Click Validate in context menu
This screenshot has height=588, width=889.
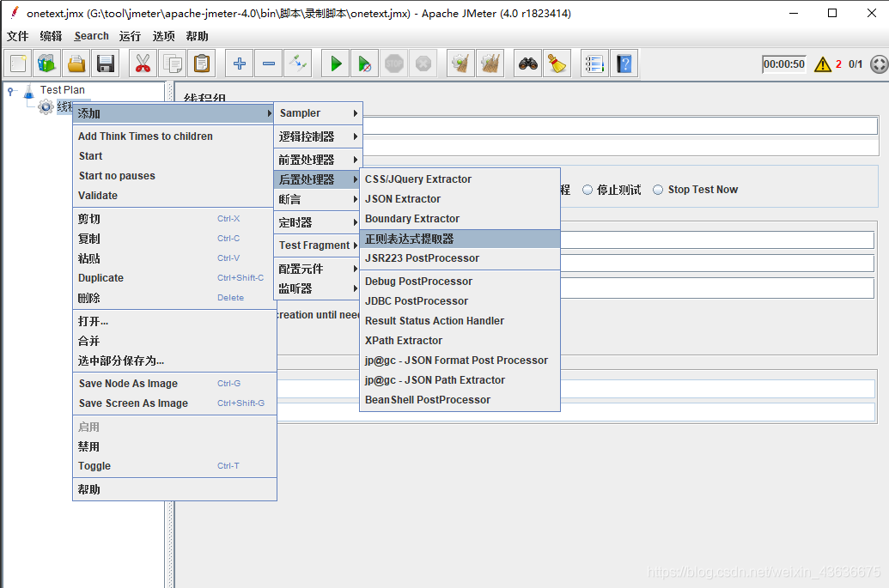click(174, 196)
